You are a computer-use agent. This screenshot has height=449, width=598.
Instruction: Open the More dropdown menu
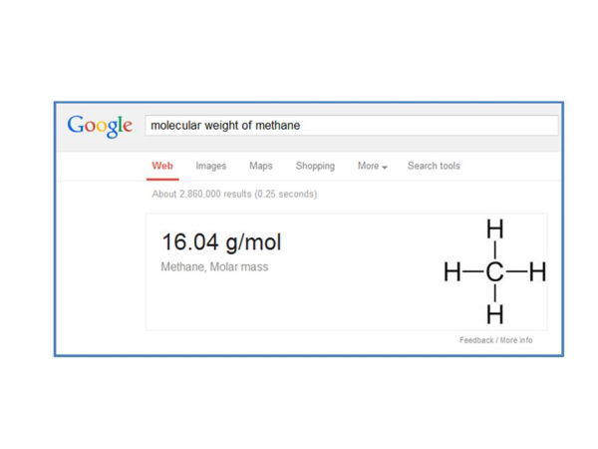click(x=372, y=166)
